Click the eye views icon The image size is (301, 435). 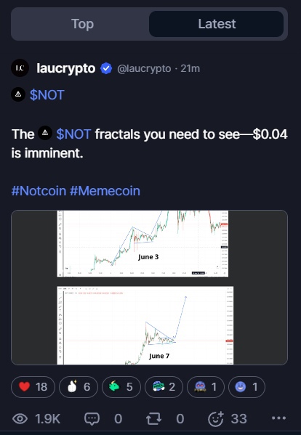tap(20, 418)
